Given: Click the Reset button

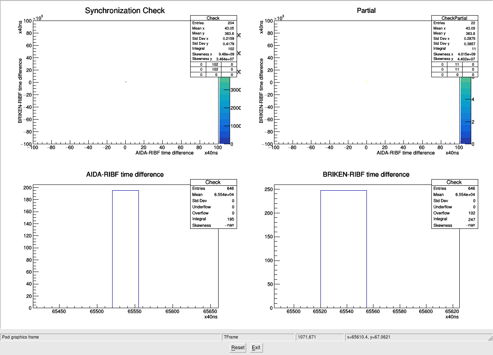Looking at the screenshot, I should (238, 348).
